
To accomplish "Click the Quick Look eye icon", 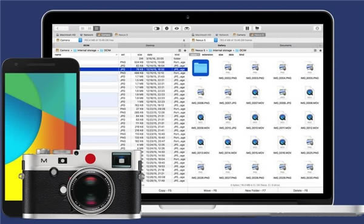I will click(177, 28).
